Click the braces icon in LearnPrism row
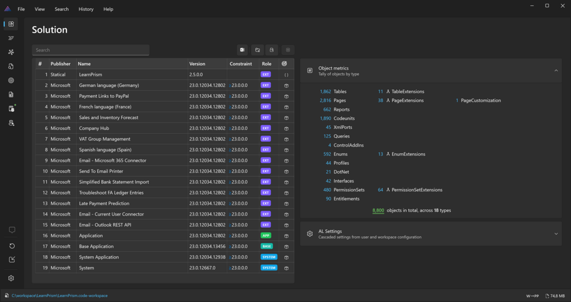The image size is (571, 302). (287, 74)
